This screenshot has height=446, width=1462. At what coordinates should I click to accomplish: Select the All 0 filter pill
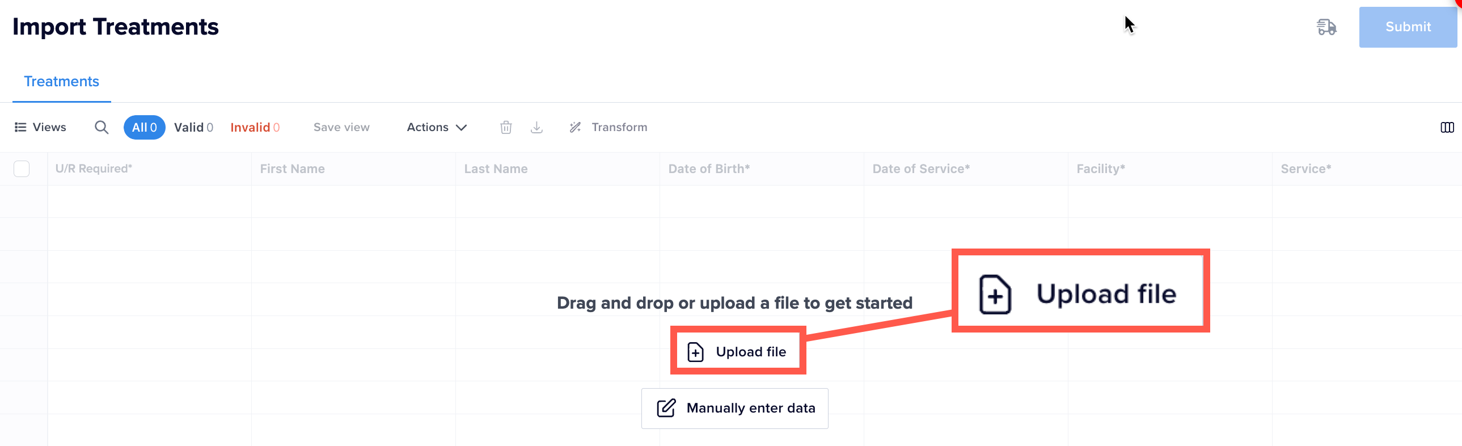click(144, 127)
